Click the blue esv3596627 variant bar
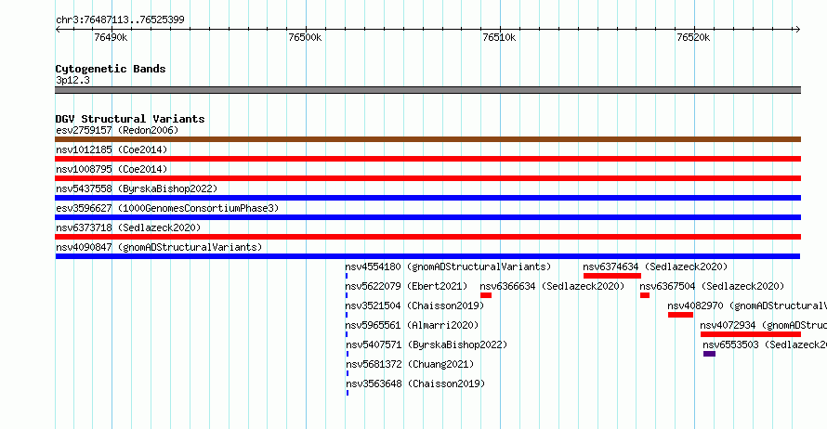Viewport: 827px width, 429px height. point(427,217)
